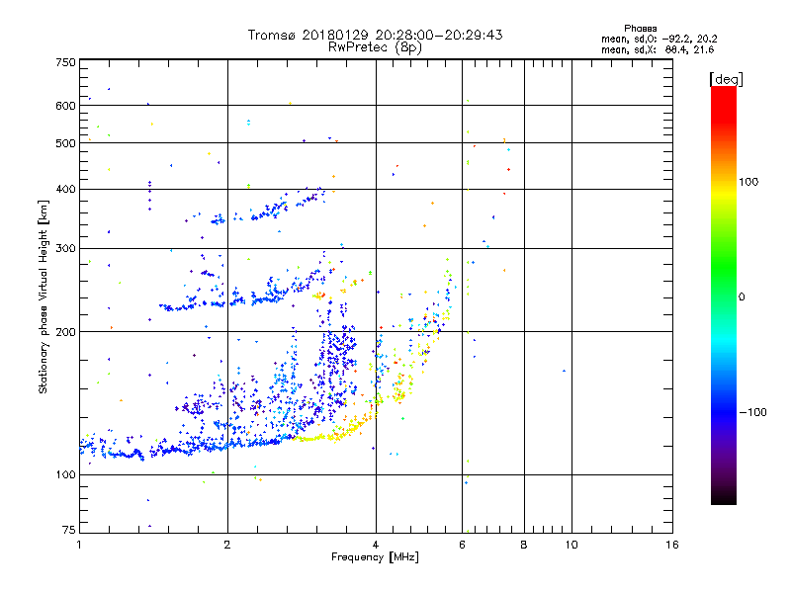Click the x-axis tick label '2'
This screenshot has height=593, width=791.
click(227, 545)
